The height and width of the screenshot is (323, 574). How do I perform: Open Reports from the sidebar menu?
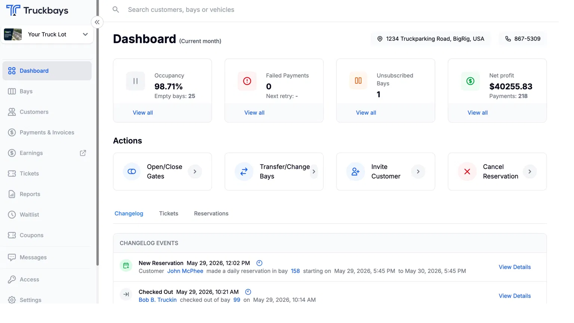point(47,194)
